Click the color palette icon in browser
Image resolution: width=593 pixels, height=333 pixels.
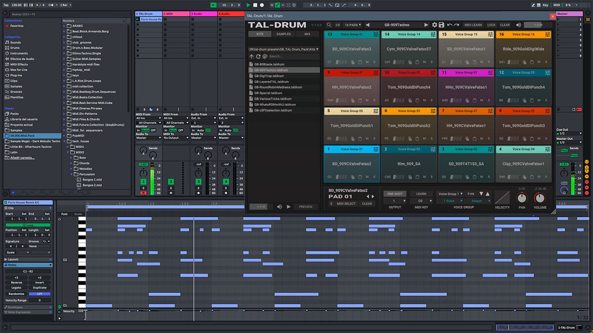pos(265,56)
